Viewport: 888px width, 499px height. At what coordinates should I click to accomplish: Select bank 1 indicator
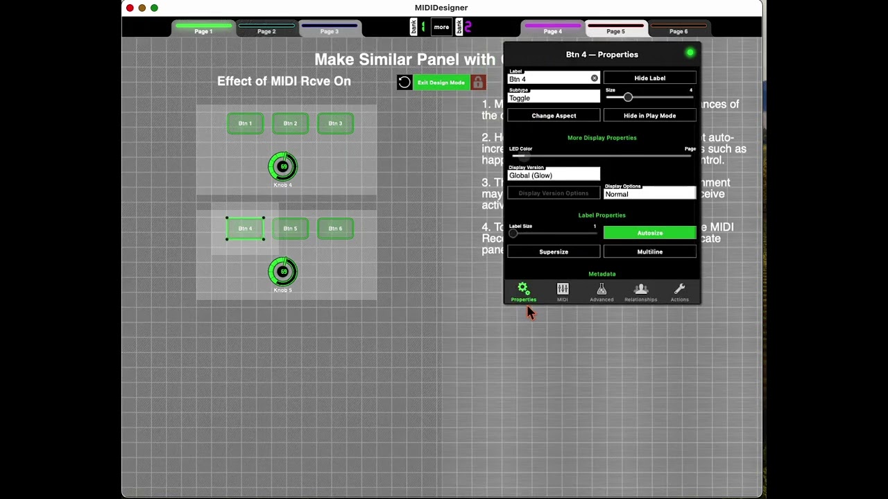tap(418, 27)
